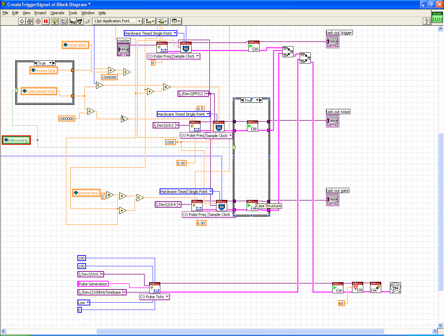Open the Operate menu
The image size is (444, 336).
coord(57,13)
